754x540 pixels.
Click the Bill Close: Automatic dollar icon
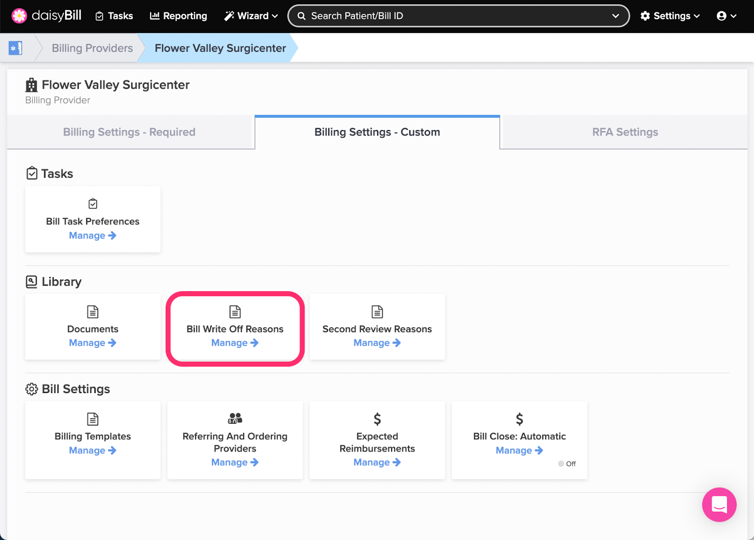coord(519,419)
